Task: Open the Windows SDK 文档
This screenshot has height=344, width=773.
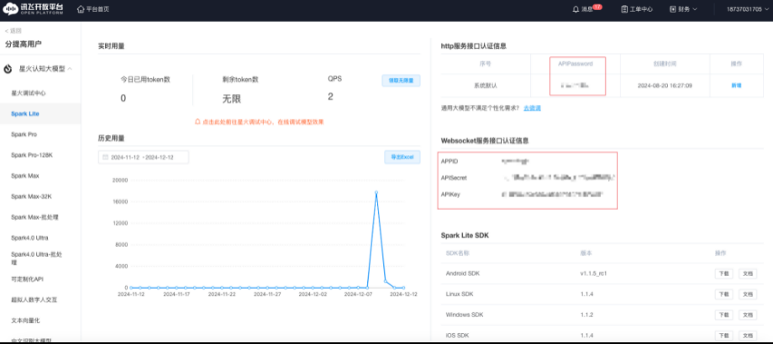Action: 747,315
